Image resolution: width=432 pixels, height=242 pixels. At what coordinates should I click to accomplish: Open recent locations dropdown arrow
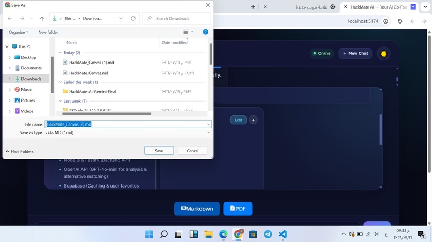tap(32, 18)
